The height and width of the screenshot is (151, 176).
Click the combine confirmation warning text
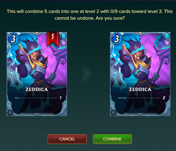click(89, 15)
